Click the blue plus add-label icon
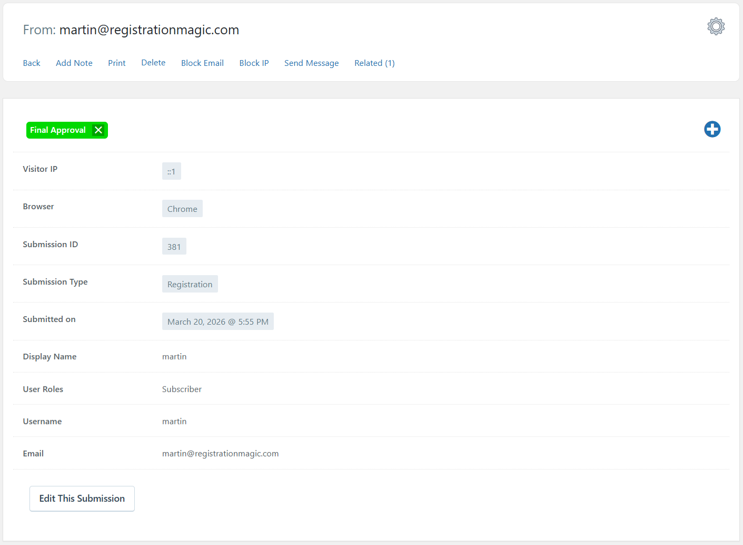The width and height of the screenshot is (743, 545). [712, 129]
